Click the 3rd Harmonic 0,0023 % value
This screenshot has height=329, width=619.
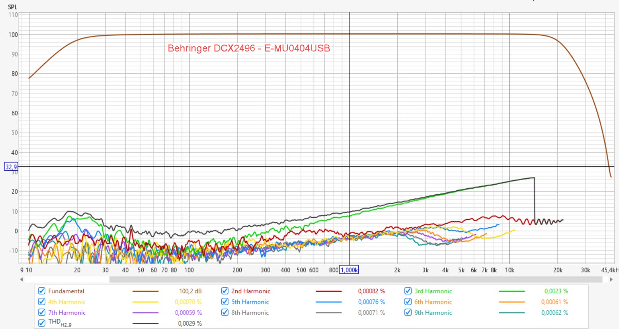(556, 291)
